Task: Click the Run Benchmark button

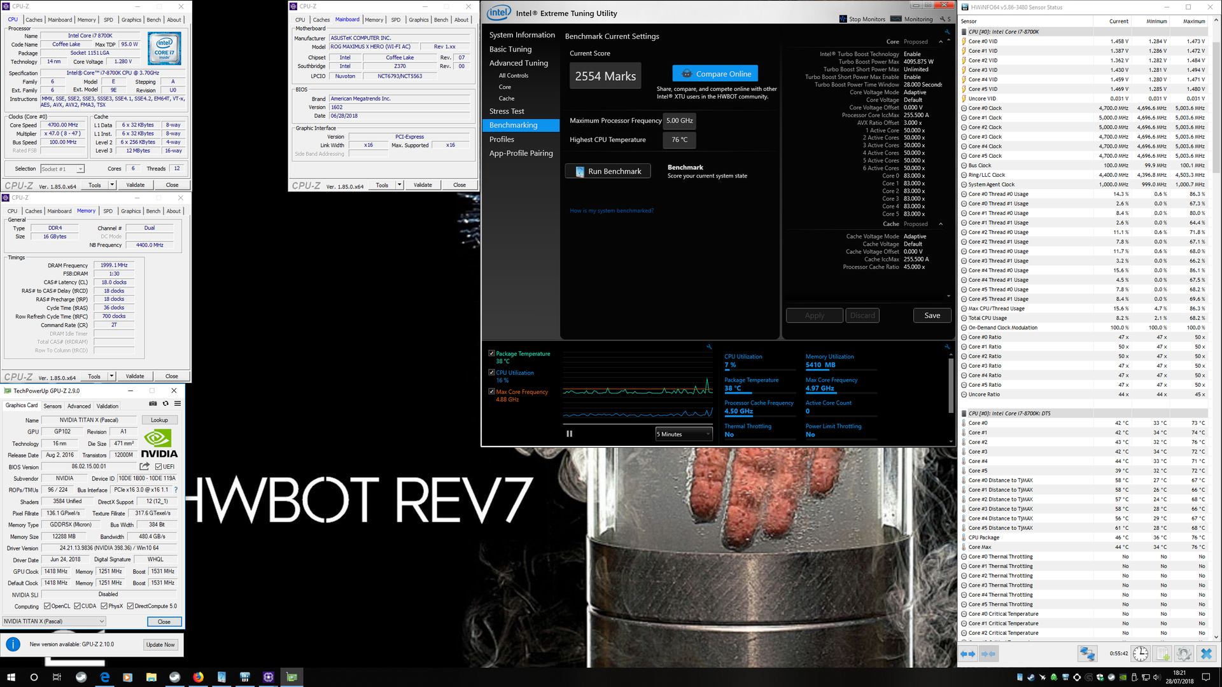Action: click(x=608, y=171)
